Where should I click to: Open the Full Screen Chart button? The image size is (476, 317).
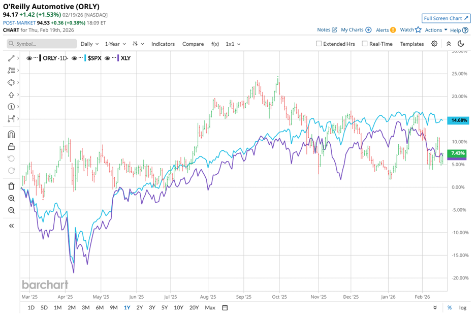[x=446, y=18]
